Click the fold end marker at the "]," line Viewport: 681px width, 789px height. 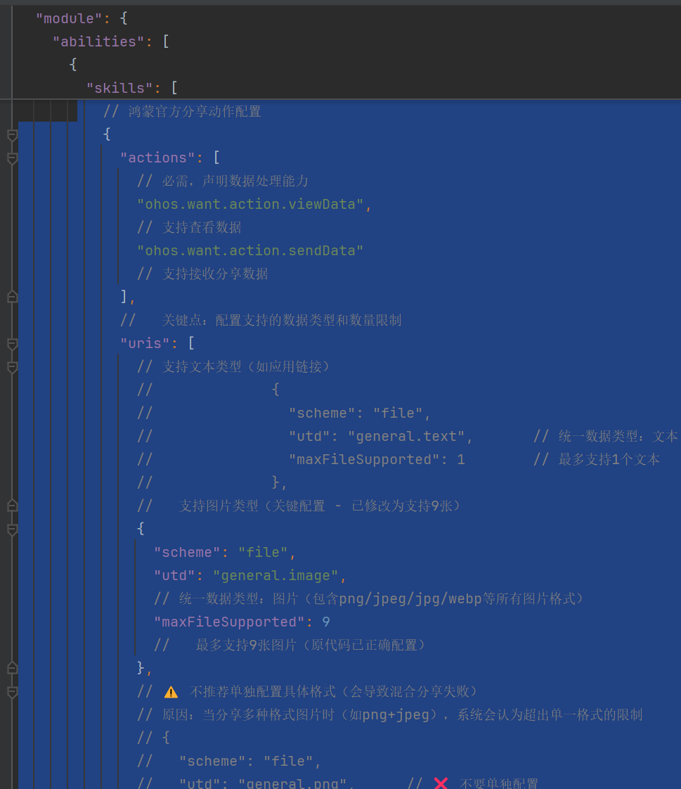(x=13, y=297)
